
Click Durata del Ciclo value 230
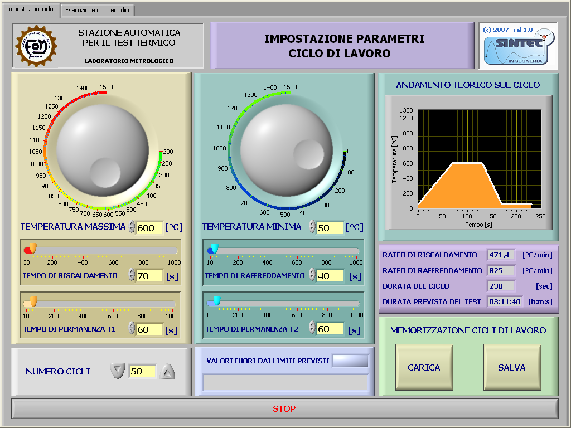(x=501, y=286)
